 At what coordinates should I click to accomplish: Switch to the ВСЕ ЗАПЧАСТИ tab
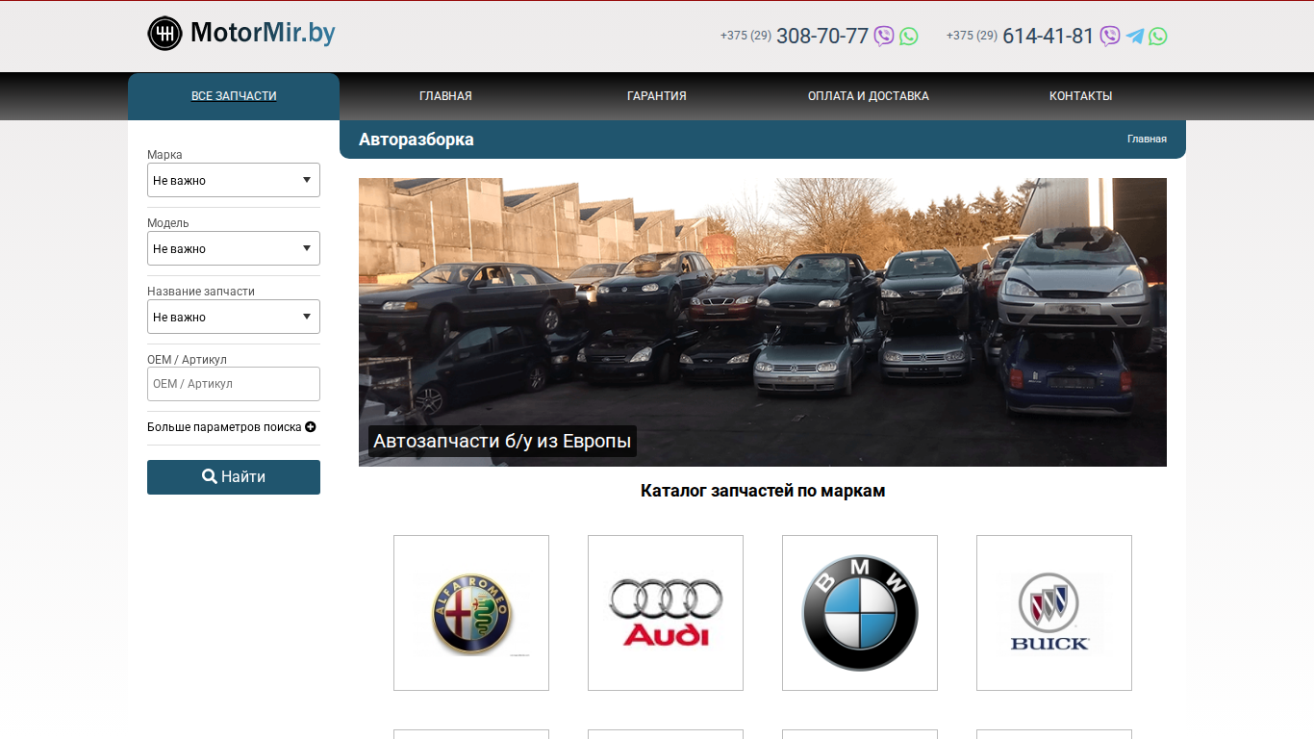click(x=234, y=96)
